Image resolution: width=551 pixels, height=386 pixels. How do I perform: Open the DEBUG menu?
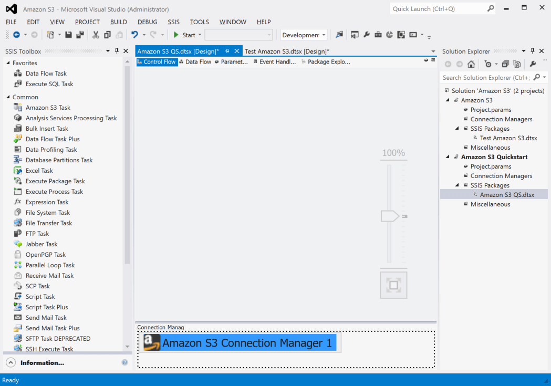pyautogui.click(x=147, y=22)
